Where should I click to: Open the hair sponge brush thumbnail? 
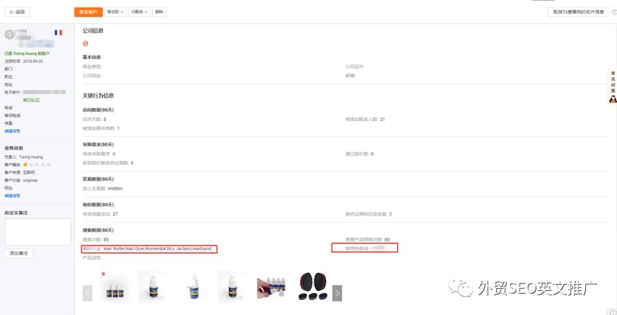313,286
